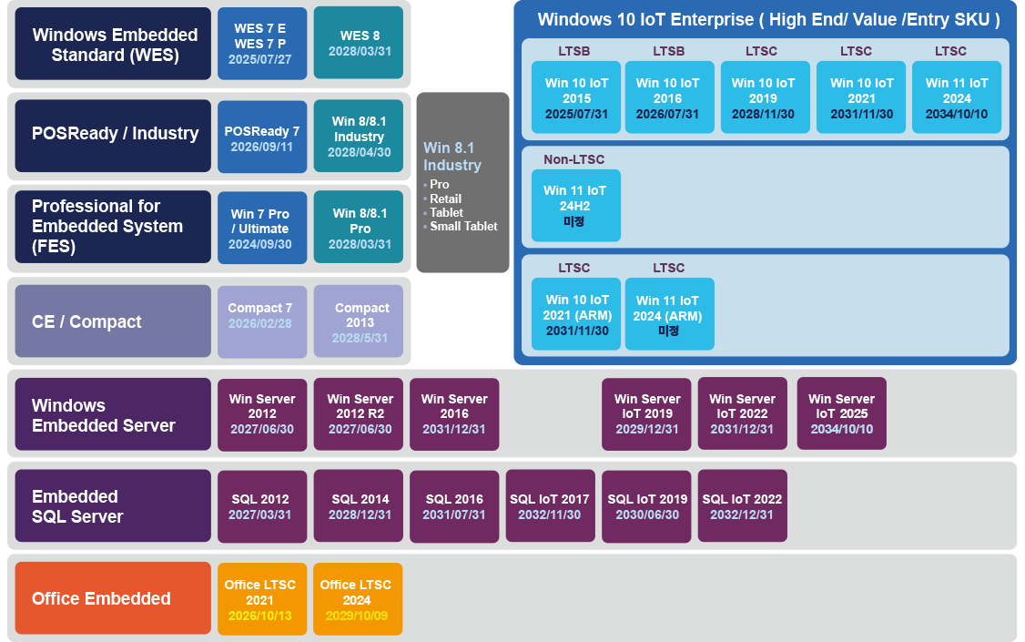Select the Win 11 IoT 2024 (ARM) box

pos(669,314)
